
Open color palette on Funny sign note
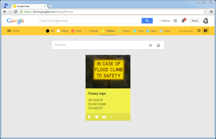(97, 117)
